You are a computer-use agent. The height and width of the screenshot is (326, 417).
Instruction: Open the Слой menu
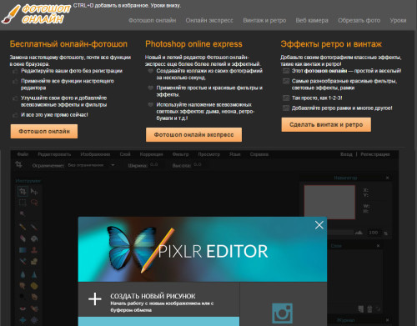pyautogui.click(x=125, y=154)
